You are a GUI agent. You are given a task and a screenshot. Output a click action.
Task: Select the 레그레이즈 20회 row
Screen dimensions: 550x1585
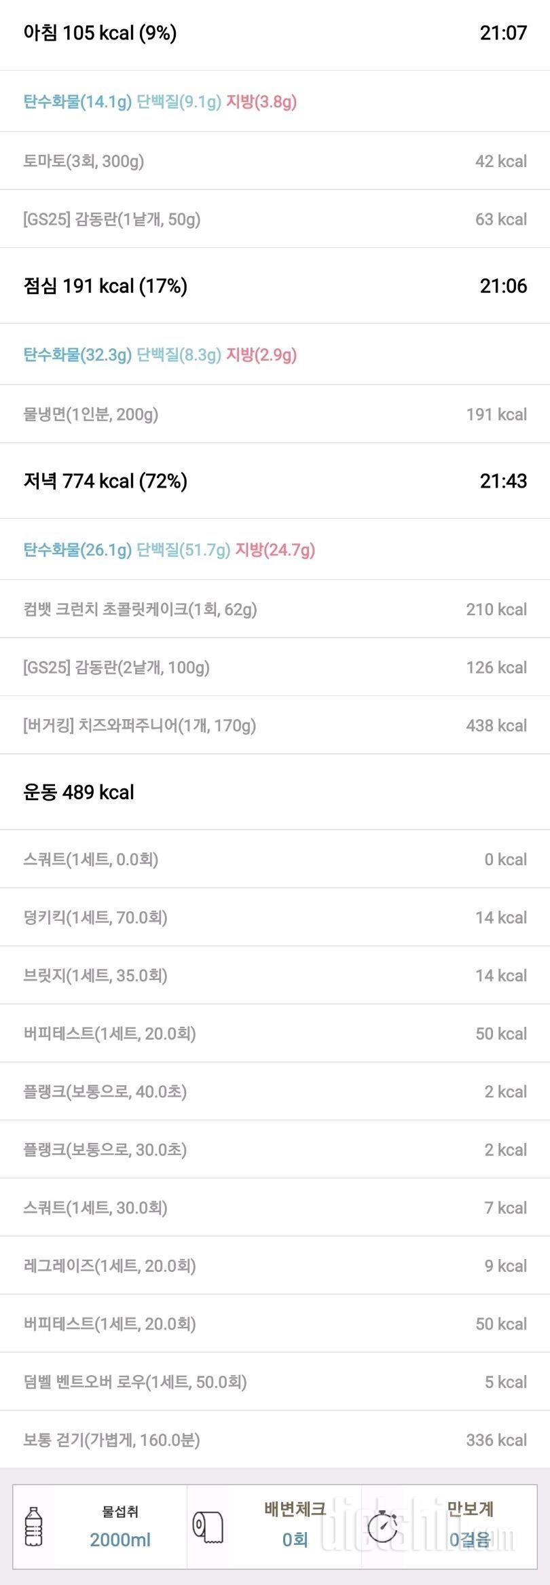tap(275, 1266)
